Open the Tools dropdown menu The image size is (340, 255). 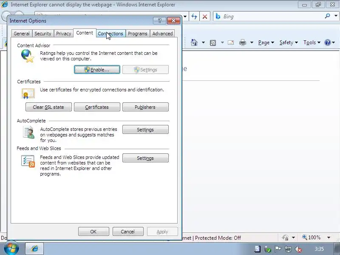(312, 42)
